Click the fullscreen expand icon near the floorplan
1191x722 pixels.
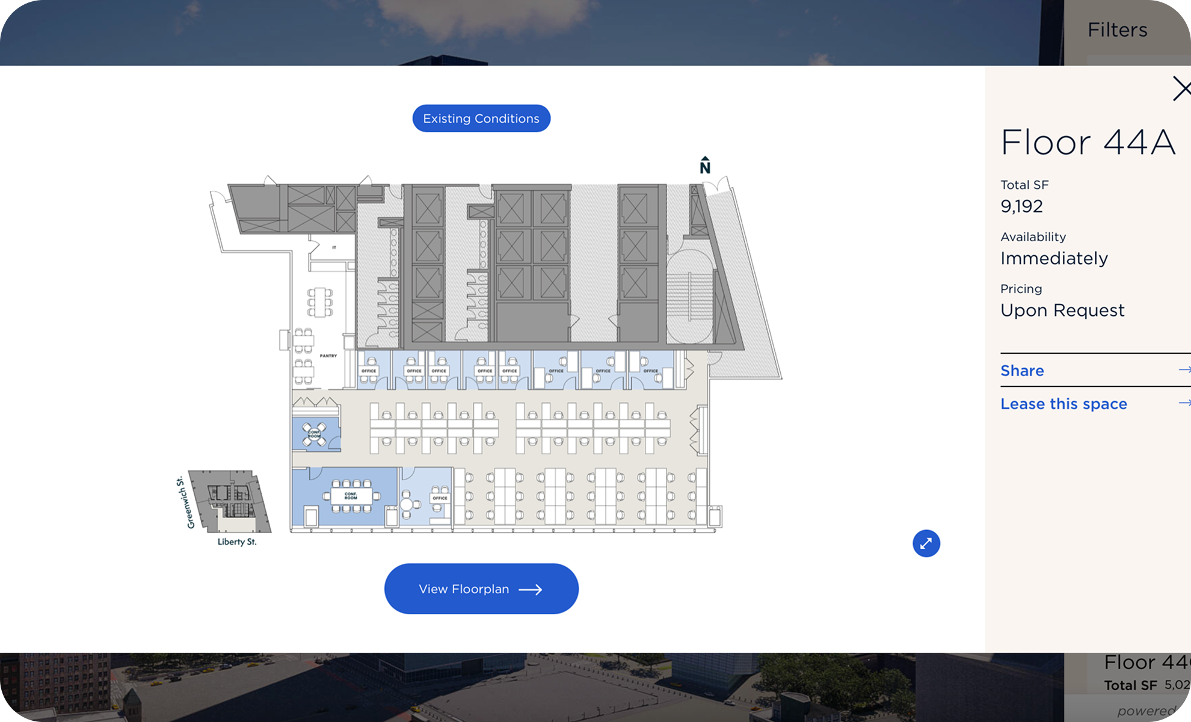[926, 543]
